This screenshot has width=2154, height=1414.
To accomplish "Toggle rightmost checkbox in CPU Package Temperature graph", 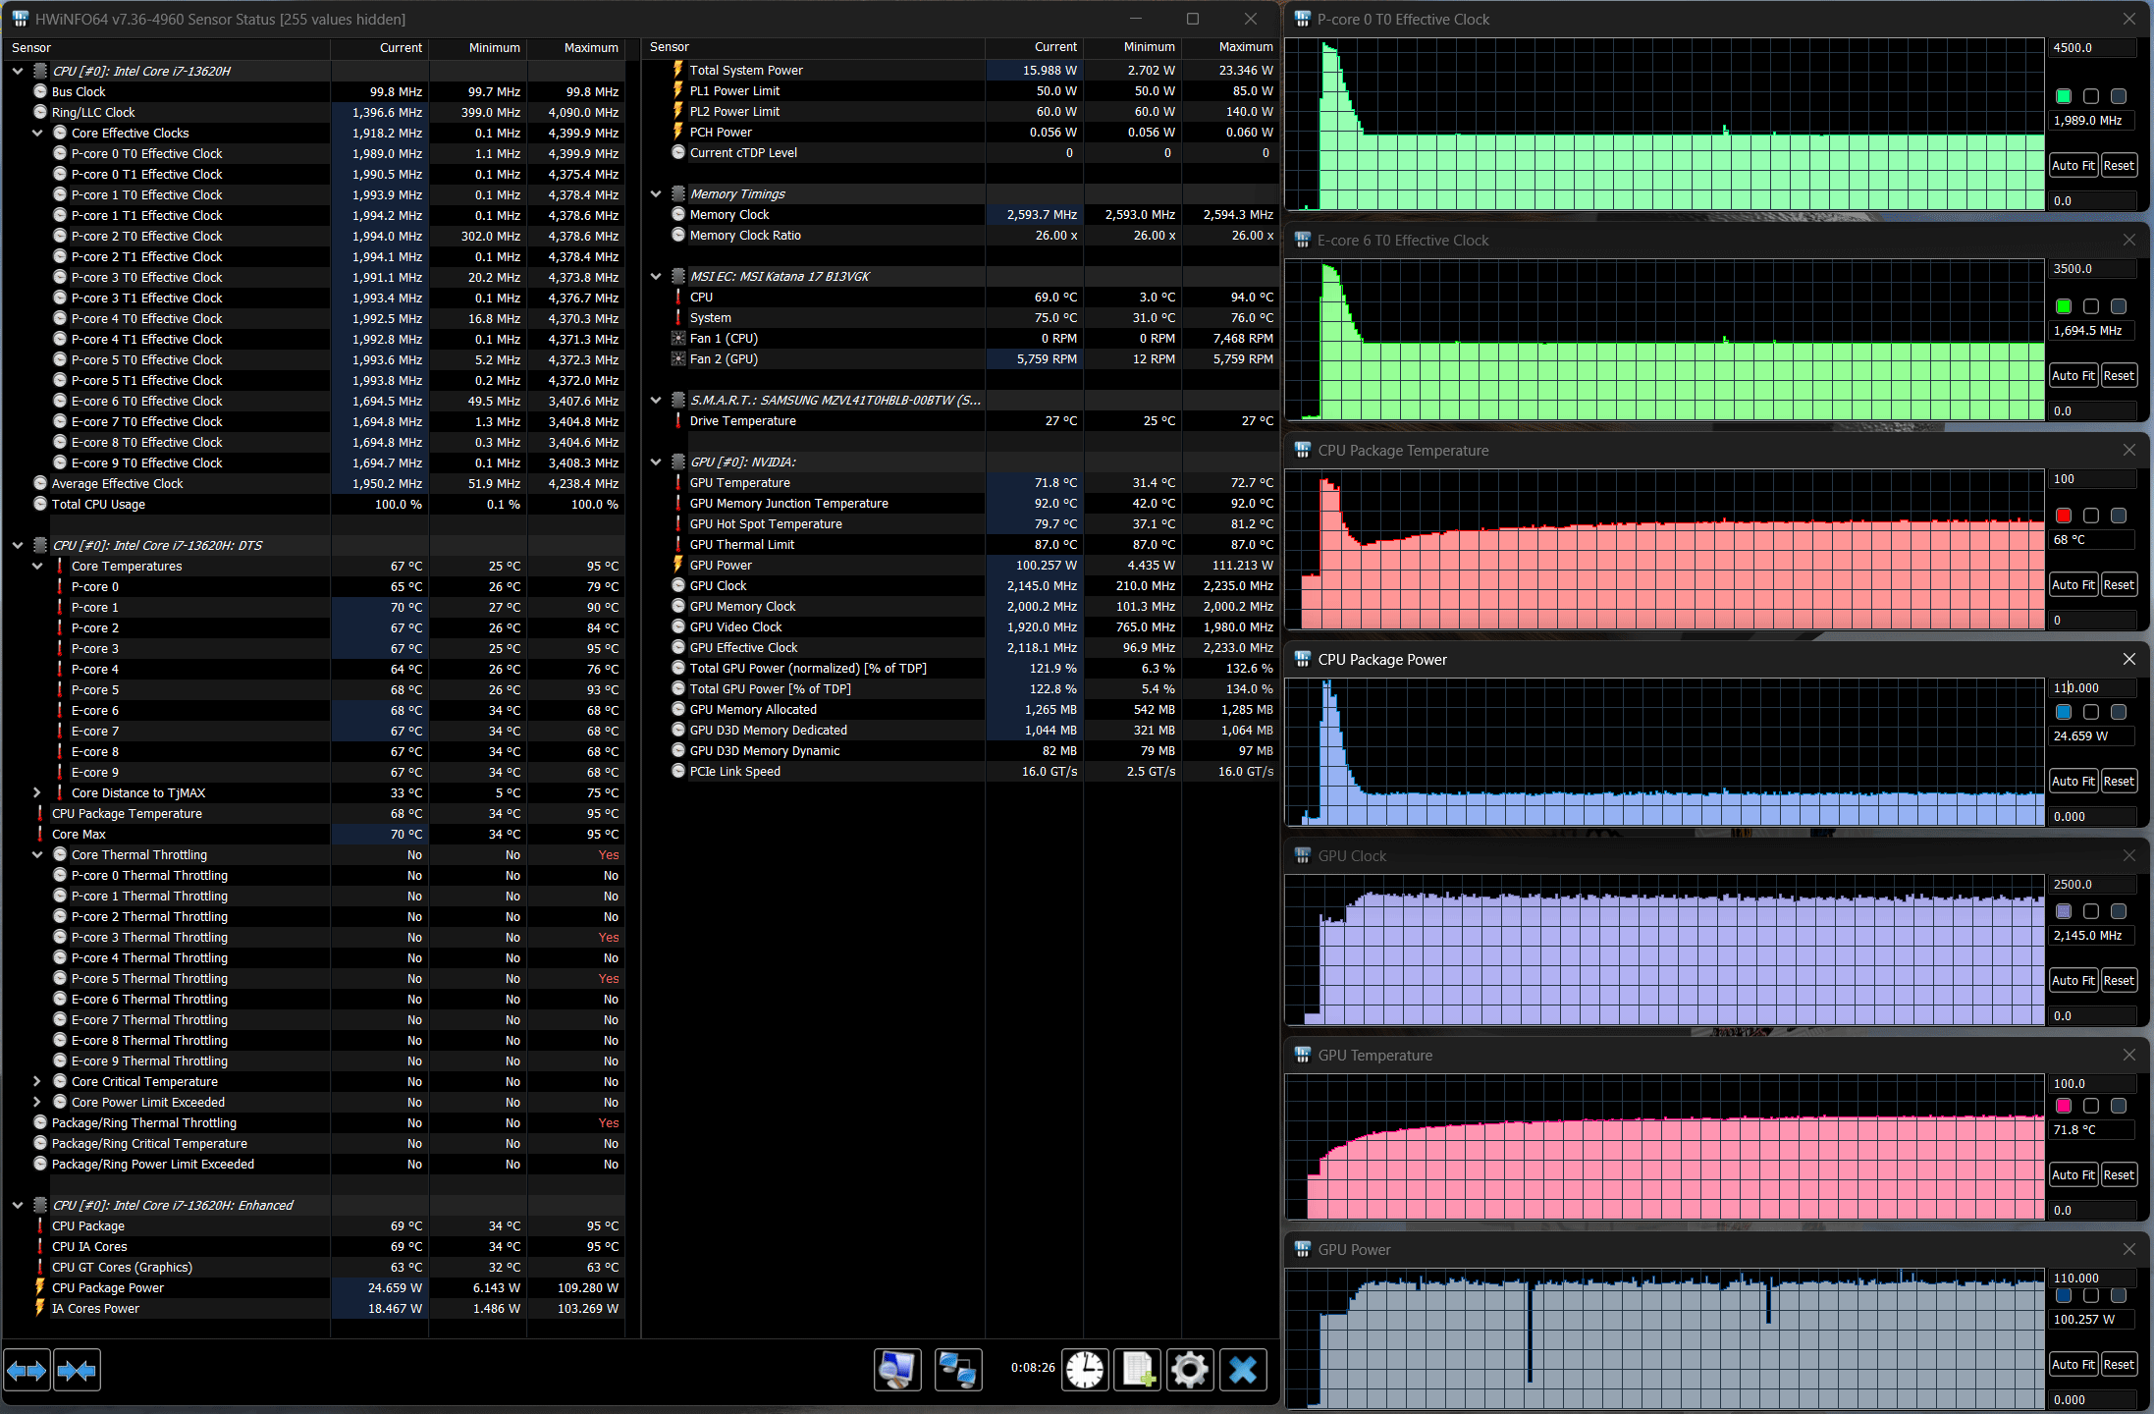I will tap(2119, 516).
